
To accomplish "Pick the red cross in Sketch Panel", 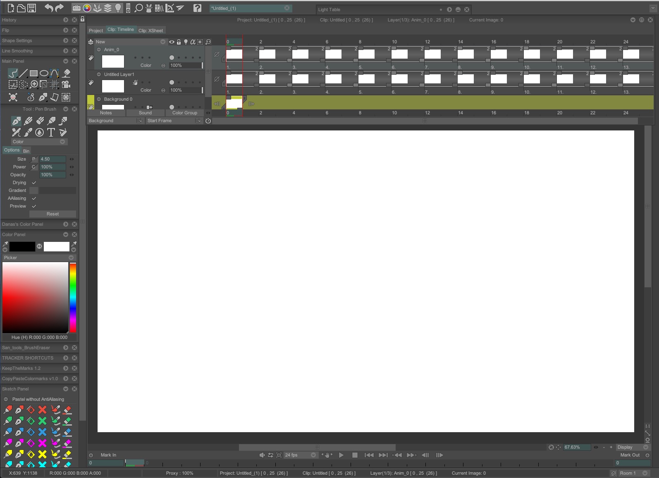I will (x=42, y=409).
